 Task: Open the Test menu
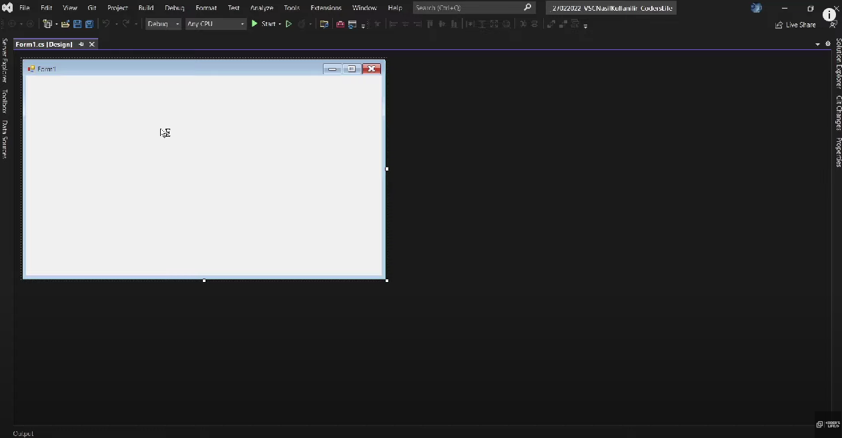[x=234, y=8]
